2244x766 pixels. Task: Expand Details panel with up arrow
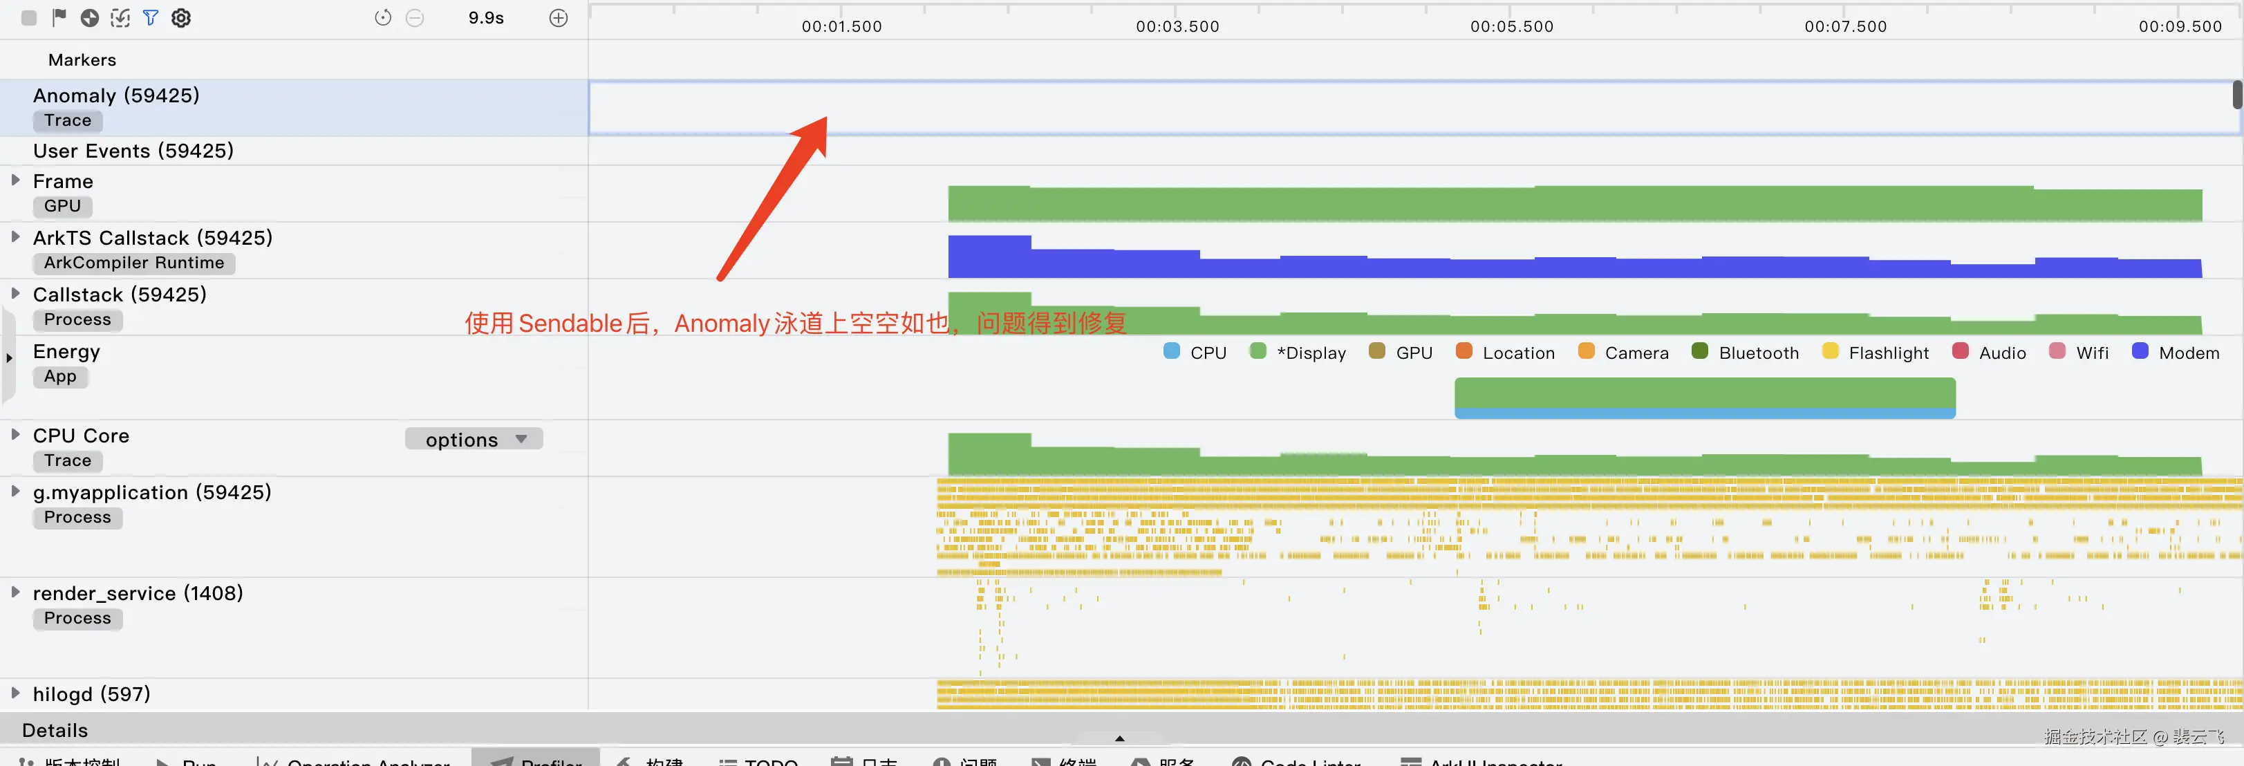click(x=1119, y=738)
